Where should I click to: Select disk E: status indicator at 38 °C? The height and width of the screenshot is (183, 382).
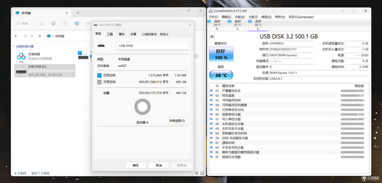tap(258, 25)
